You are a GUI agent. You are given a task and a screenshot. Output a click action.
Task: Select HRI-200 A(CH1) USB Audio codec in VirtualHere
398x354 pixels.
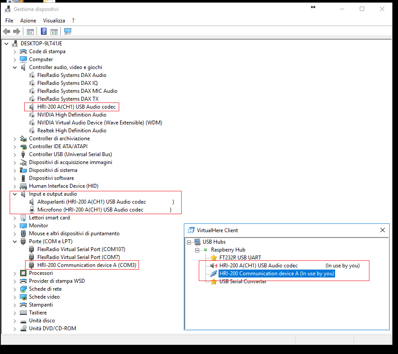coord(289,266)
